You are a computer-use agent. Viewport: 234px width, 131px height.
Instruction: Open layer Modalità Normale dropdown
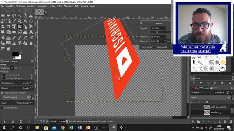point(208,92)
